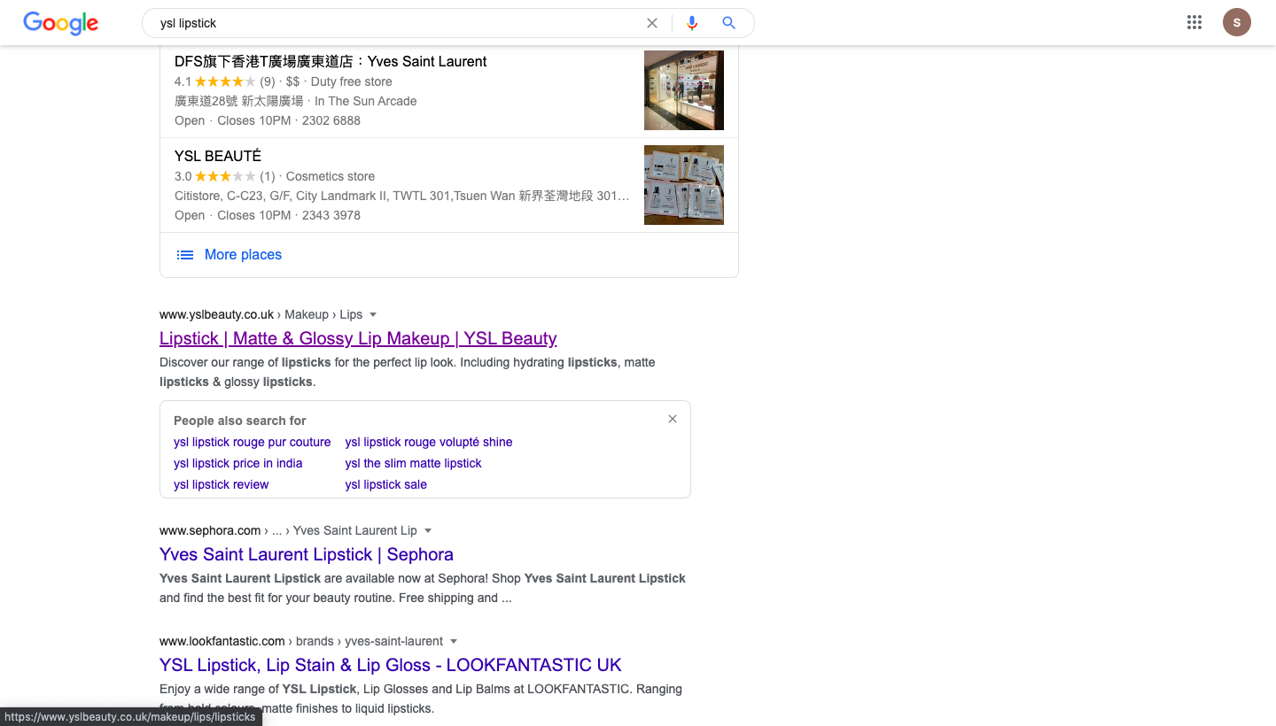Search ysl lipstick rouge pur couture
This screenshot has height=726, width=1276.
[252, 442]
